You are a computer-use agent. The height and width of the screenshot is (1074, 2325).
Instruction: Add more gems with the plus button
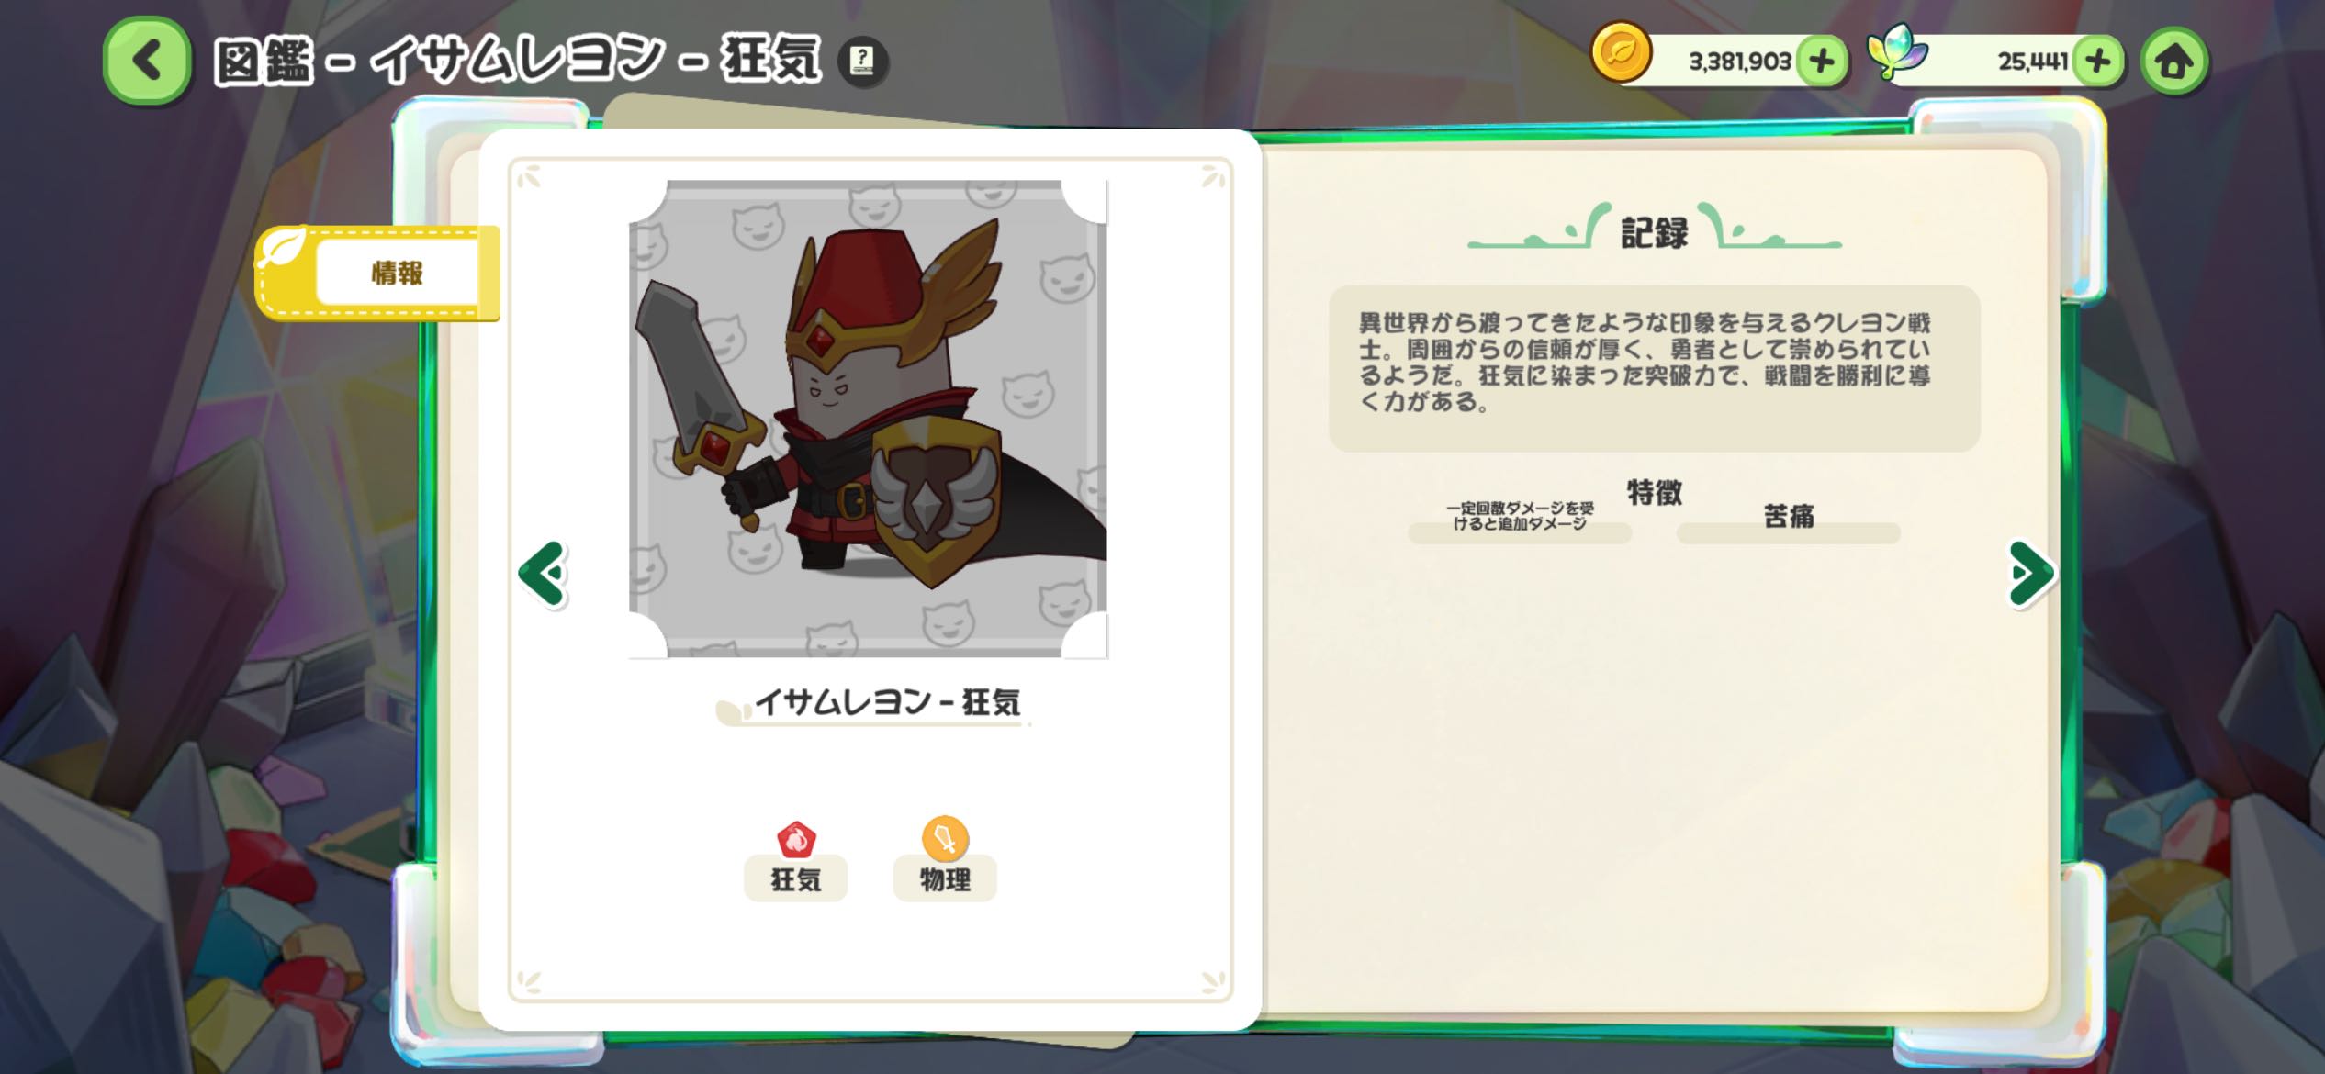(x=2098, y=62)
